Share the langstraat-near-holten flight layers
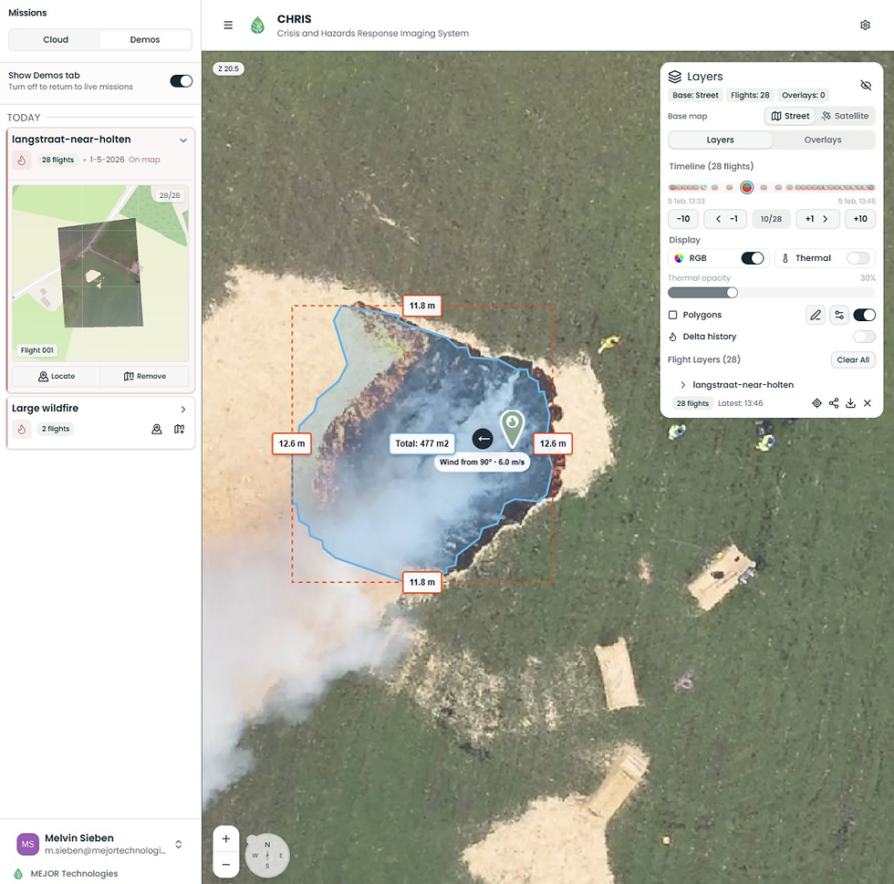 pyautogui.click(x=834, y=403)
